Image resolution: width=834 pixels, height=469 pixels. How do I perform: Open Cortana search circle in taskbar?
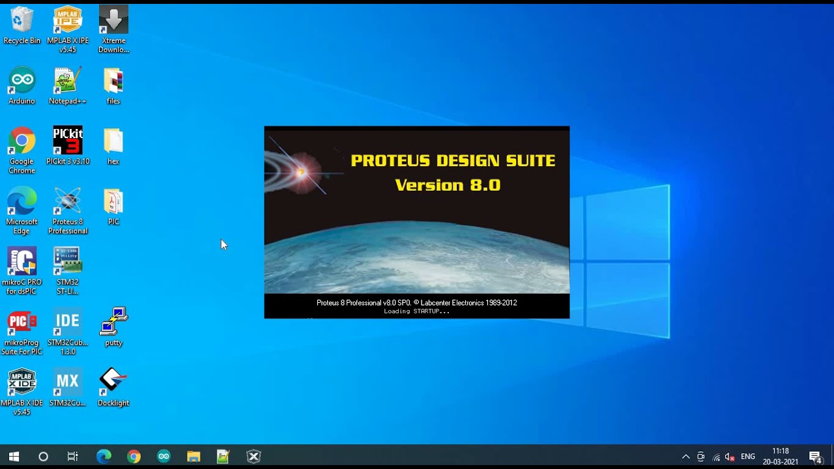click(x=43, y=457)
